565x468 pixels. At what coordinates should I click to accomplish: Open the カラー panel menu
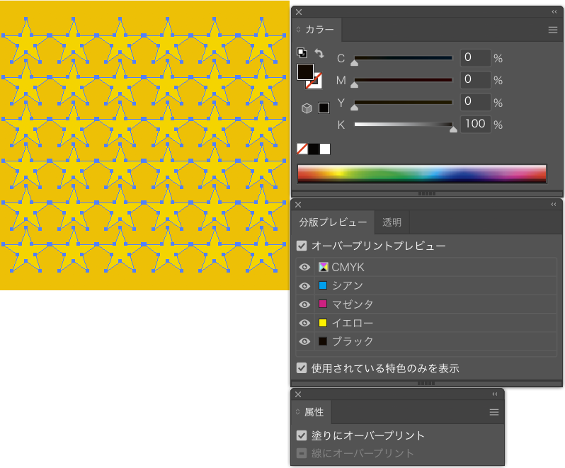553,30
